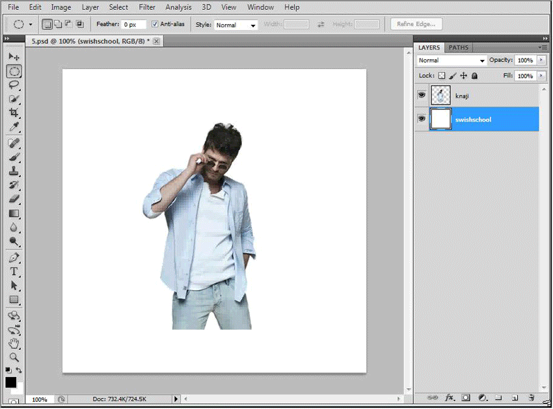Open the Opacity slider arrow
The height and width of the screenshot is (409, 553).
[x=541, y=60]
